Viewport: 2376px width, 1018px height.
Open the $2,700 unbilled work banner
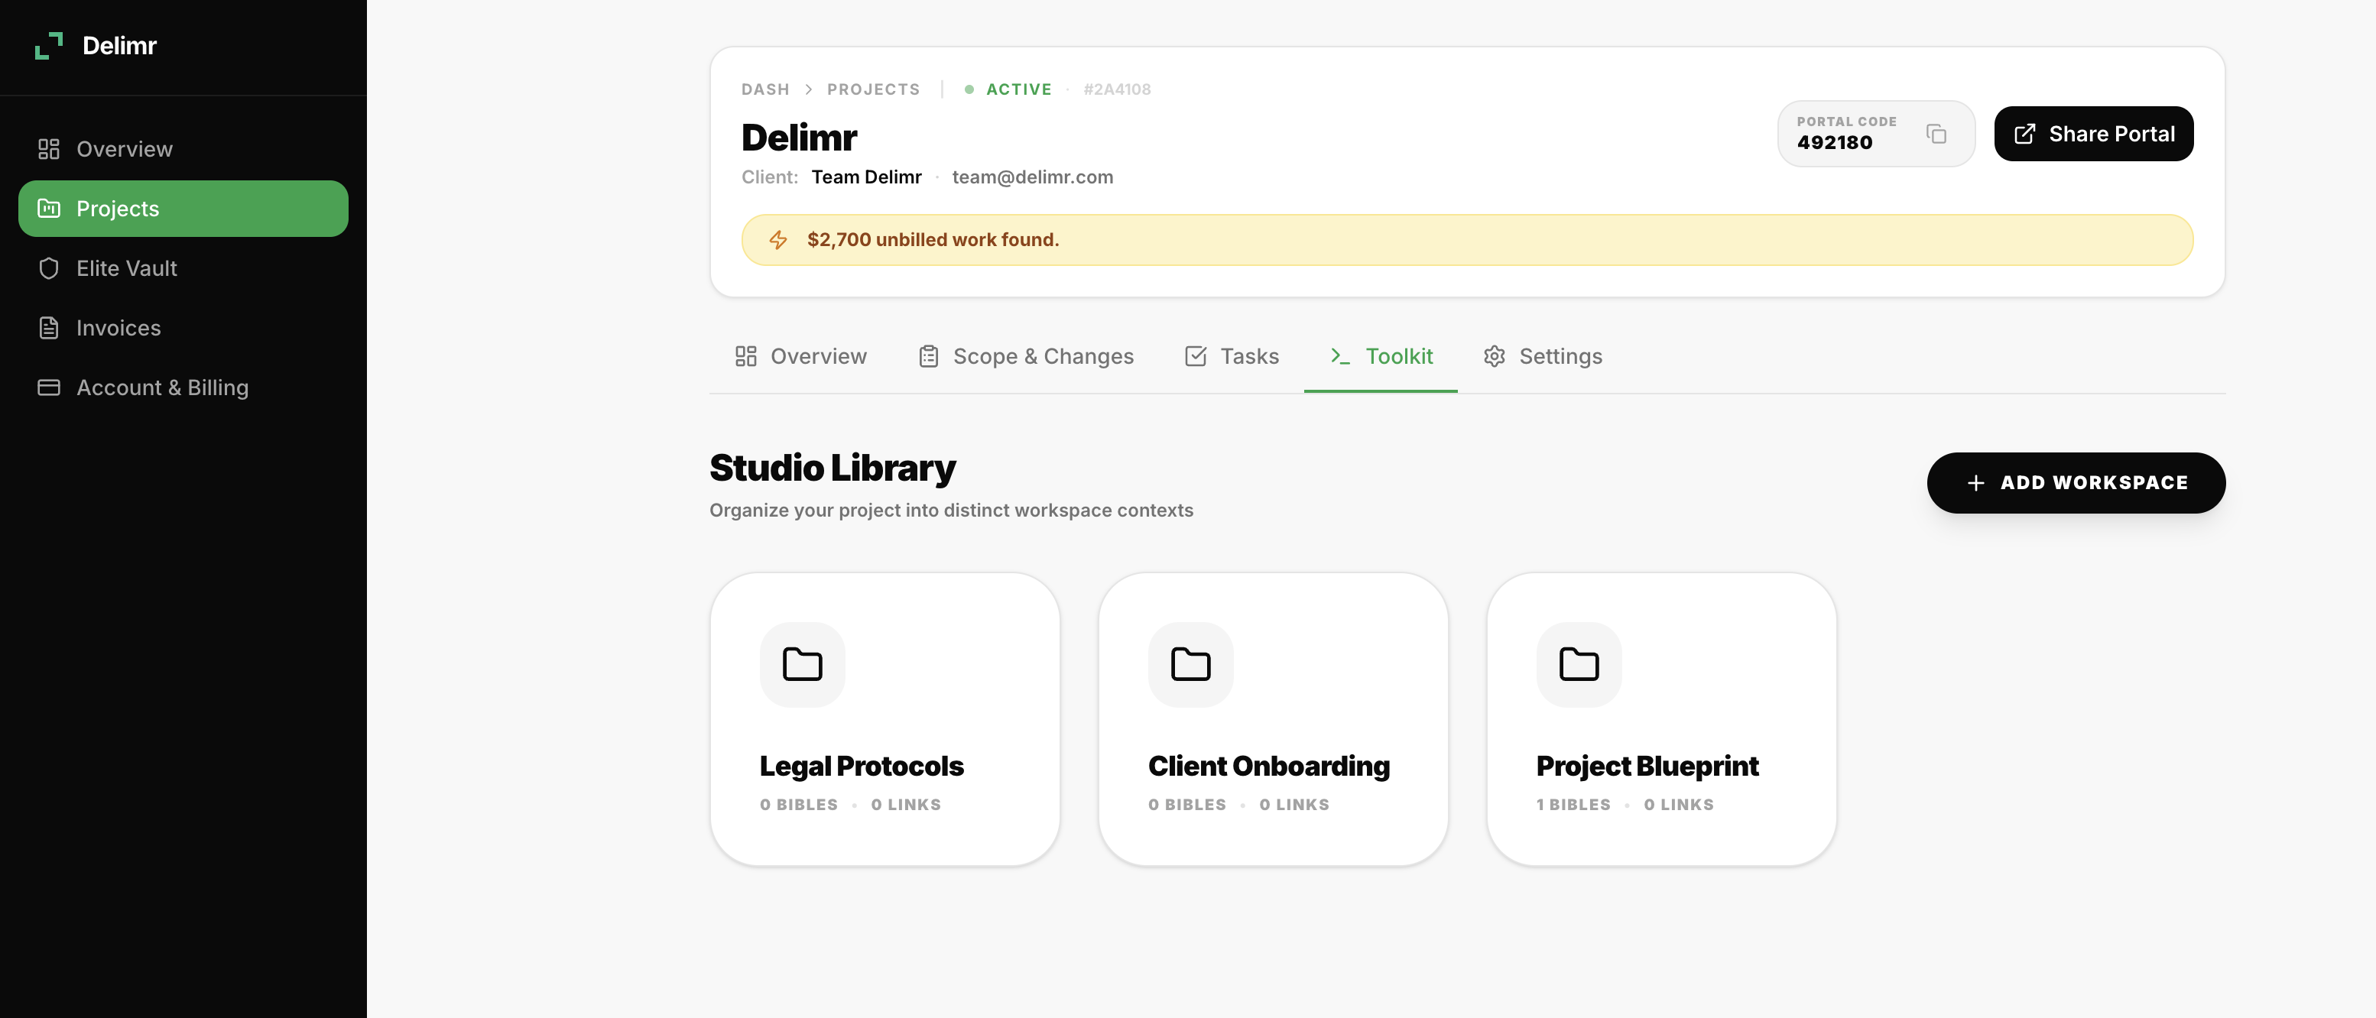[x=1466, y=240]
